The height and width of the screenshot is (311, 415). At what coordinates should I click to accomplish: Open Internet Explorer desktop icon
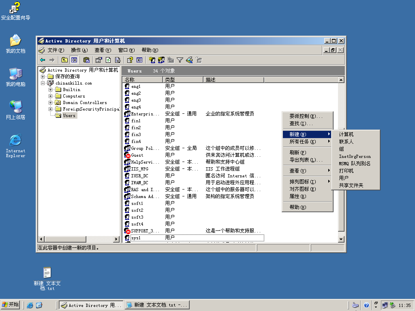point(16,146)
